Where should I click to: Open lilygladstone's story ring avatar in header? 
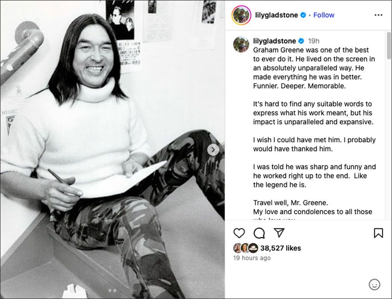[241, 15]
